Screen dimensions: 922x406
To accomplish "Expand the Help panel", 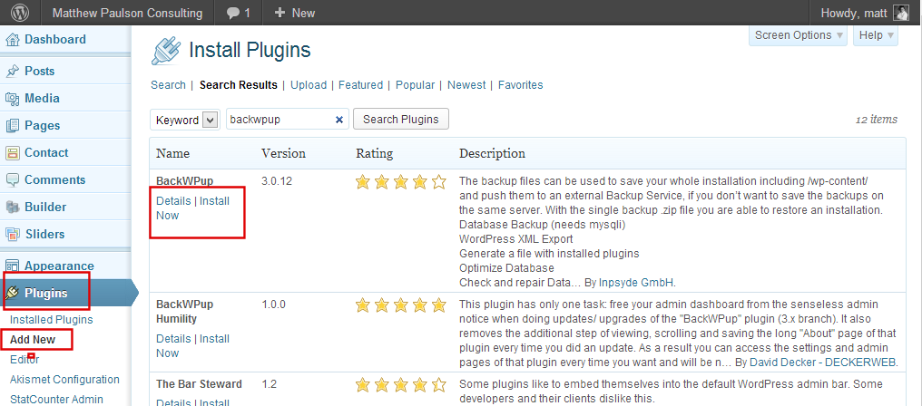I will click(x=876, y=35).
